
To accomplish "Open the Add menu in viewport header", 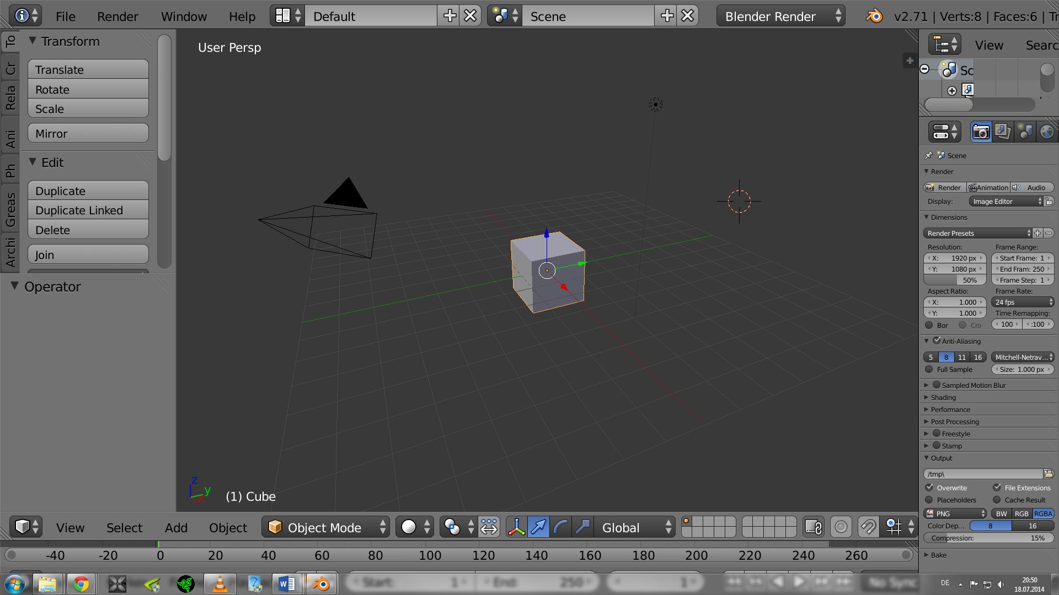I will [176, 528].
